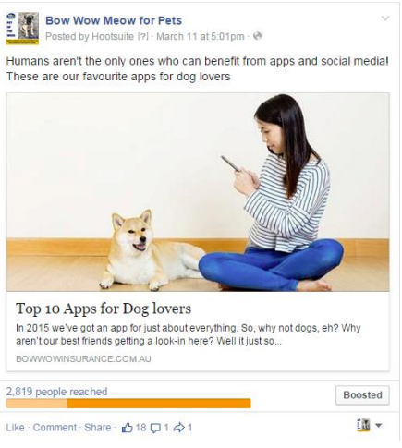The width and height of the screenshot is (402, 448).
Task: Click the comment bubble icon count
Action: (159, 428)
